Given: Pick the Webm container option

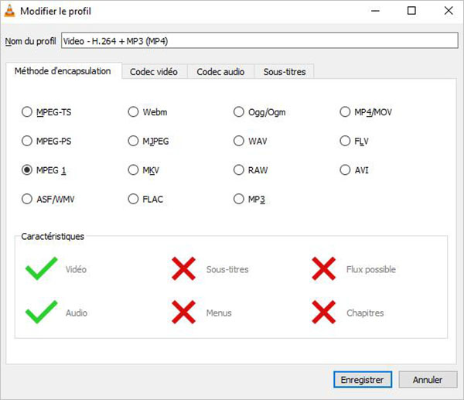Looking at the screenshot, I should click(134, 112).
